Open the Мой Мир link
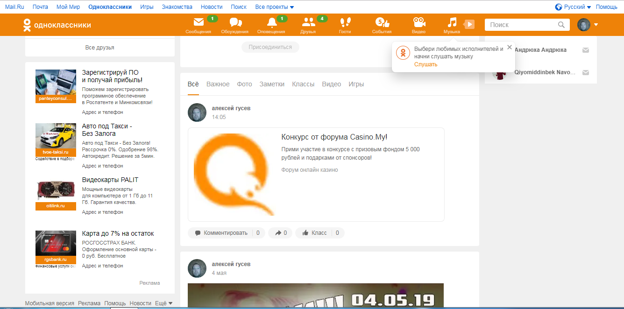This screenshot has width=624, height=309. [x=68, y=7]
